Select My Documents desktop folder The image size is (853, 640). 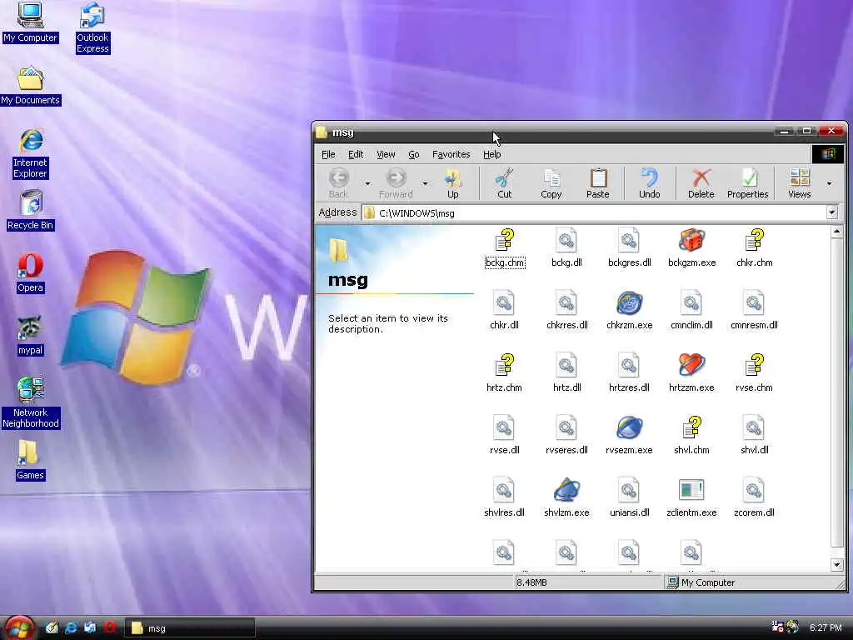30,86
